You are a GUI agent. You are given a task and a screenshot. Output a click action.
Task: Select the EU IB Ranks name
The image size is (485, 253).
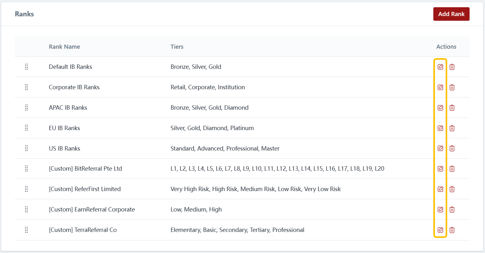point(65,128)
